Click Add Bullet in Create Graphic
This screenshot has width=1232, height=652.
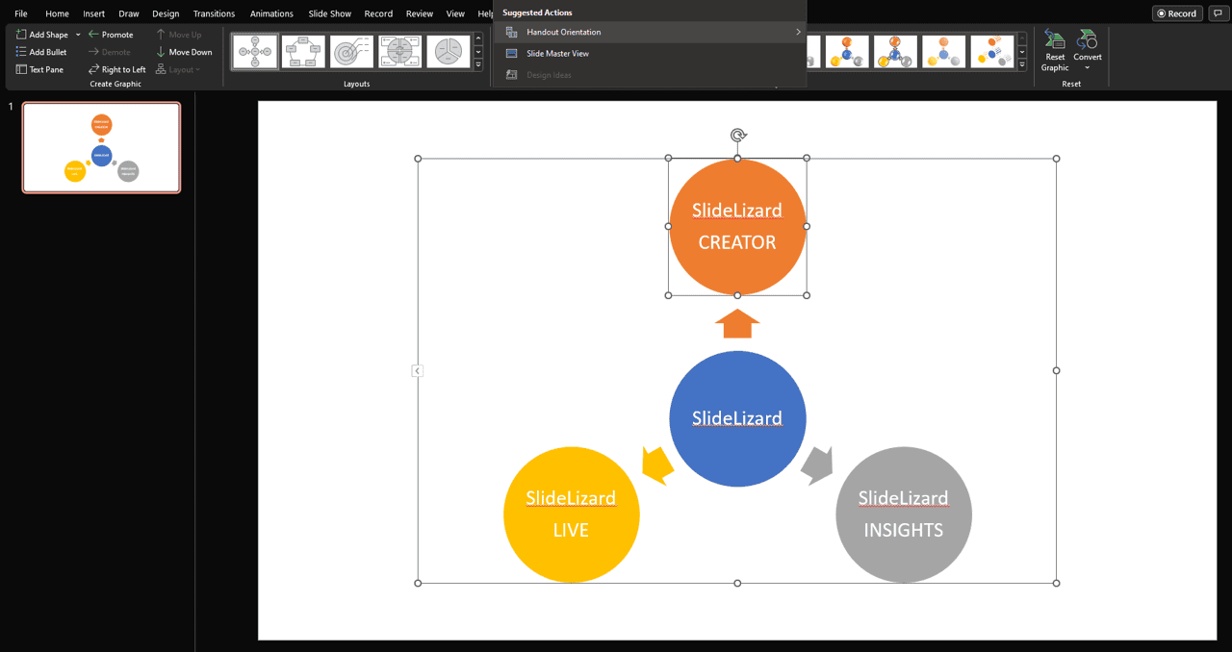[x=41, y=52]
